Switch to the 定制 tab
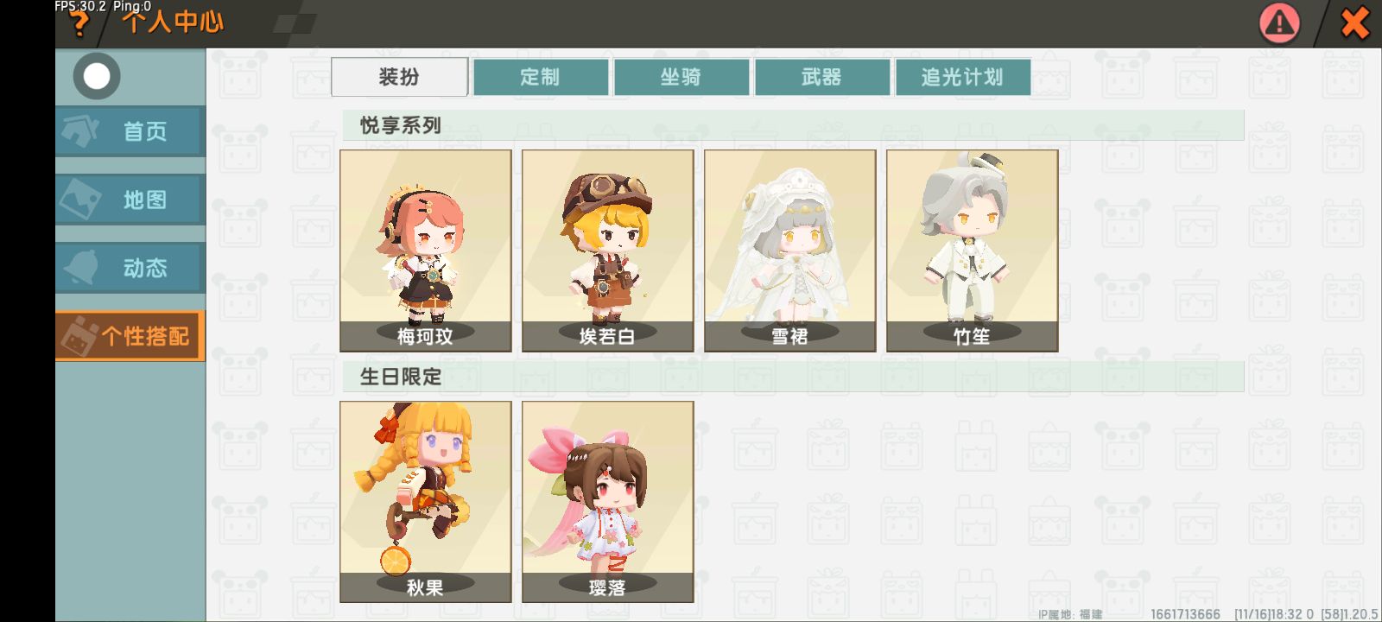The height and width of the screenshot is (622, 1382). point(541,77)
